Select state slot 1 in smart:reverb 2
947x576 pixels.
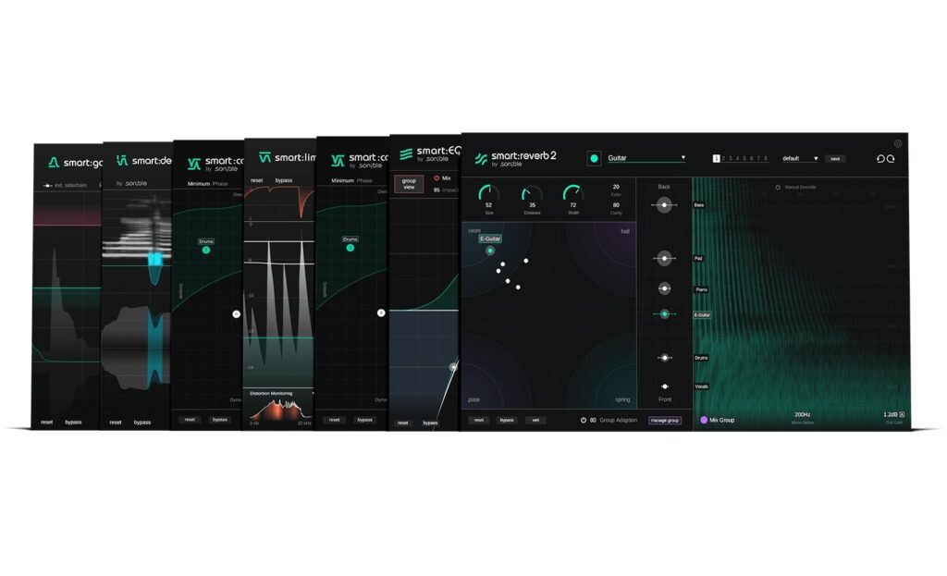coord(716,158)
